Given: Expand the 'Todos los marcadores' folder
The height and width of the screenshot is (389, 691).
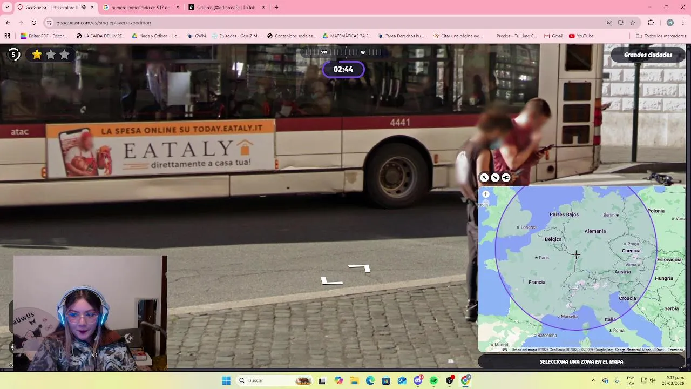Looking at the screenshot, I should (x=661, y=36).
